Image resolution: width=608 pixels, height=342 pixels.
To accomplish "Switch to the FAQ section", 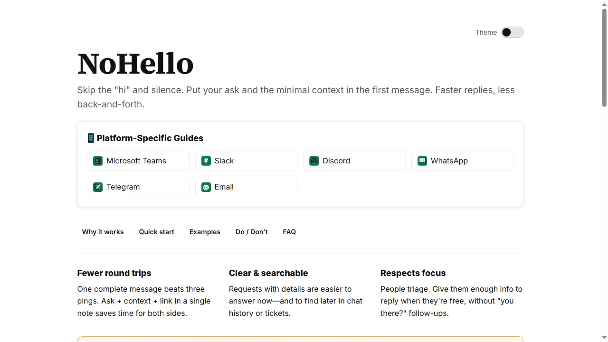I will click(289, 232).
